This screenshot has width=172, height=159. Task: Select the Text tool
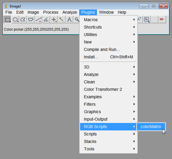coord(69,20)
